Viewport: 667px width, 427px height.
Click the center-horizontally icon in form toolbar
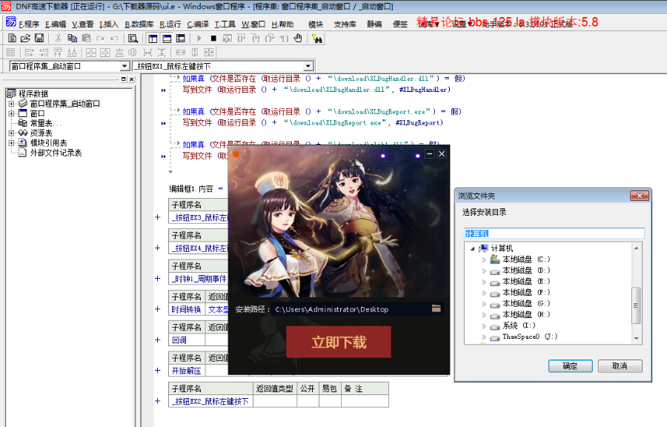(91, 53)
